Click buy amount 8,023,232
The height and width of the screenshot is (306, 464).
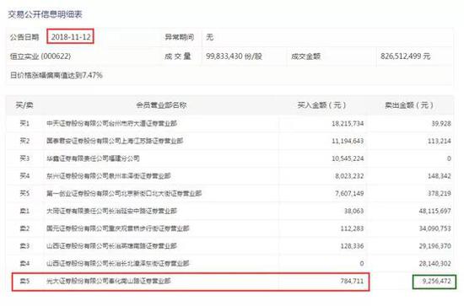tap(349, 176)
